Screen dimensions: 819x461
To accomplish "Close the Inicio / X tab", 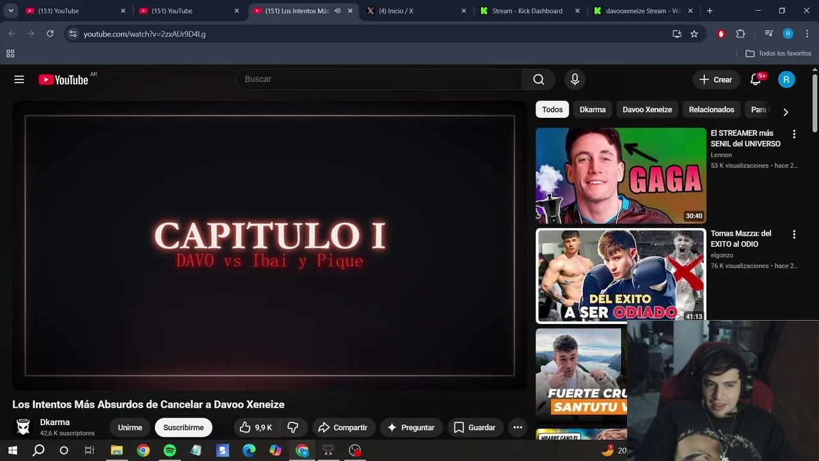I will [464, 11].
